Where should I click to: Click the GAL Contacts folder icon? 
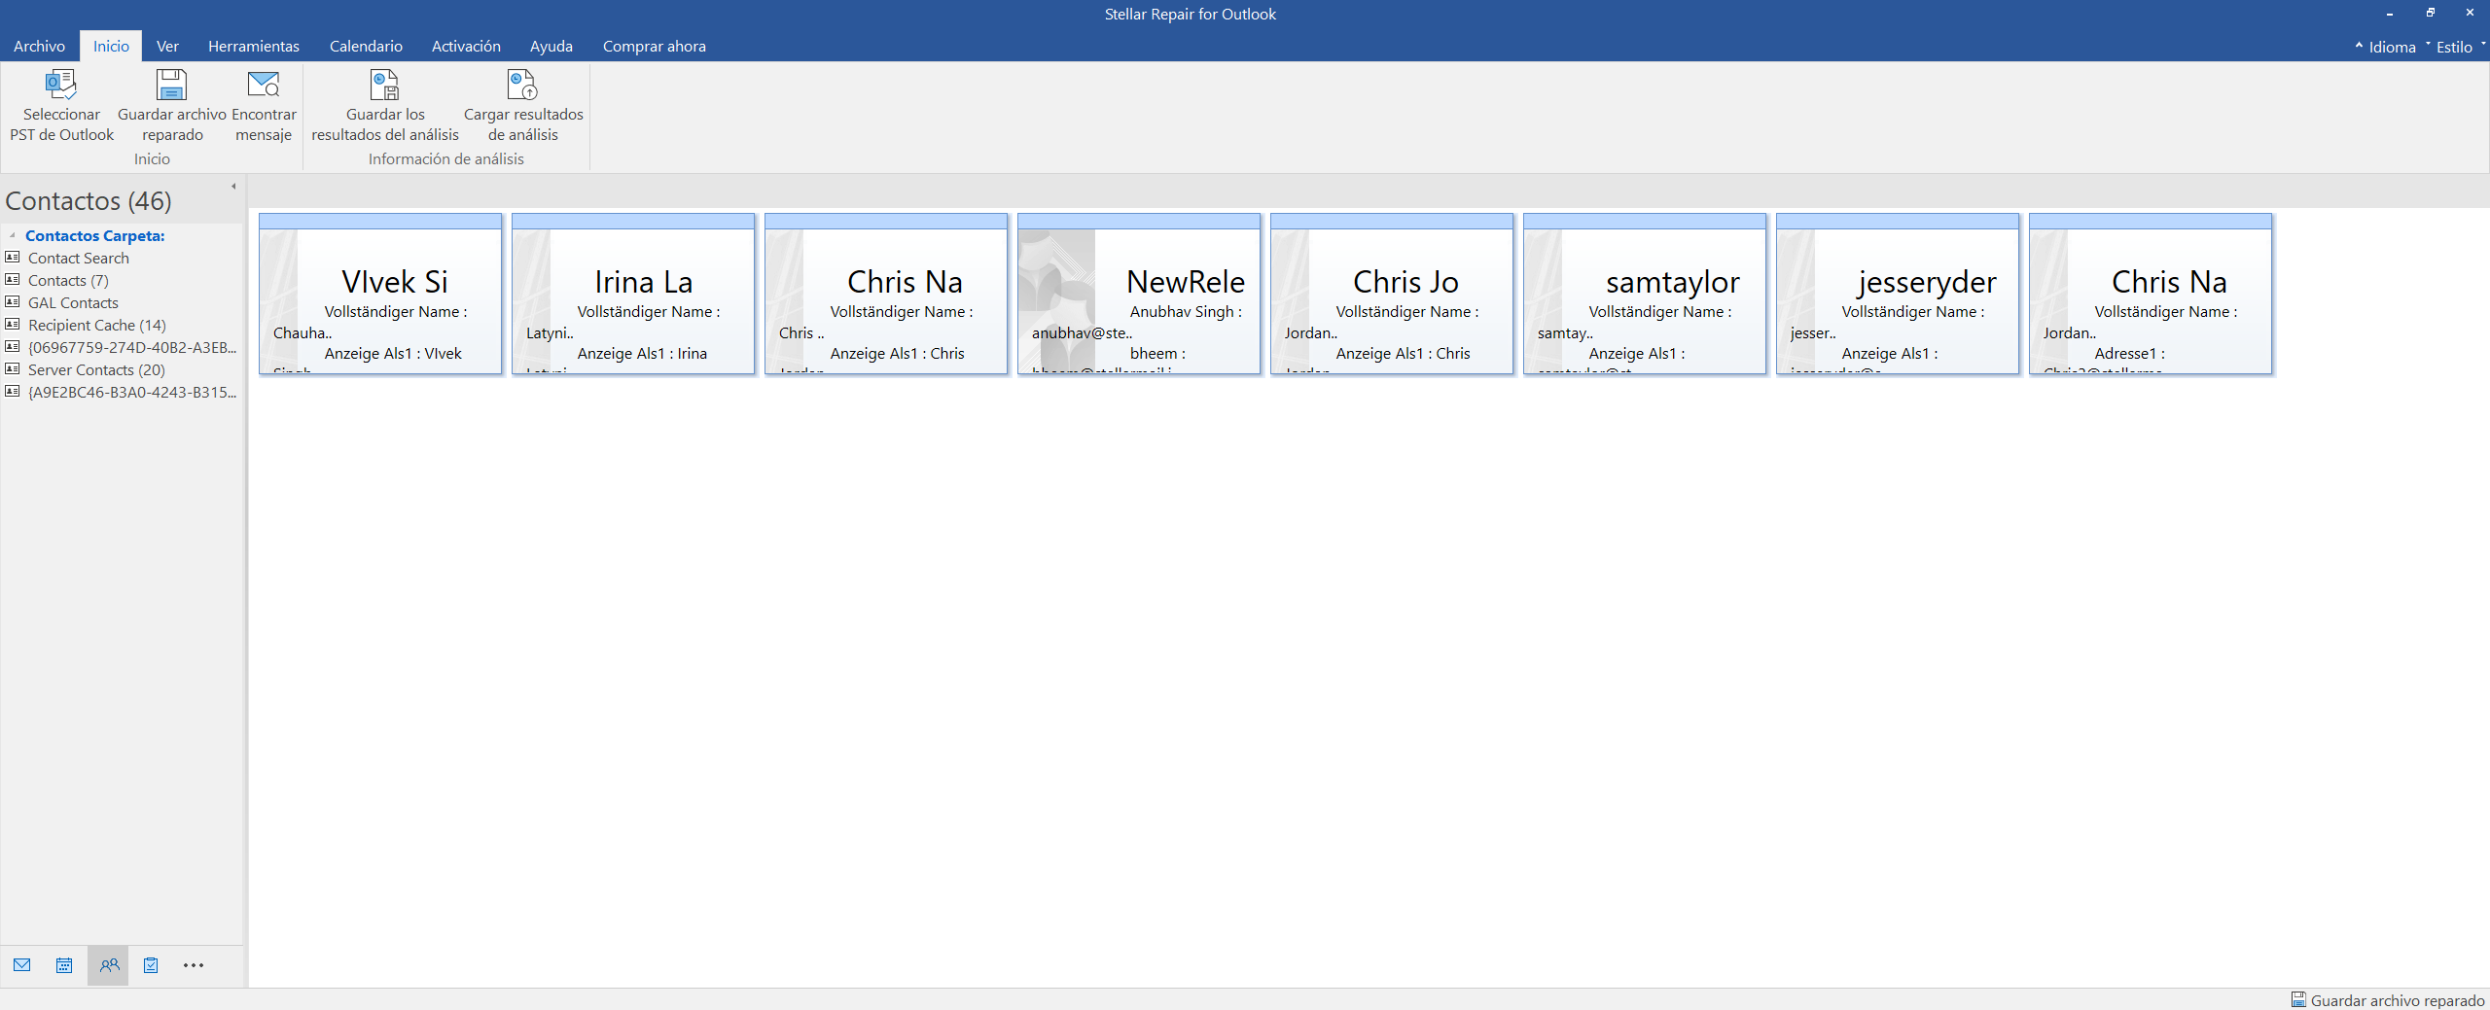coord(13,301)
